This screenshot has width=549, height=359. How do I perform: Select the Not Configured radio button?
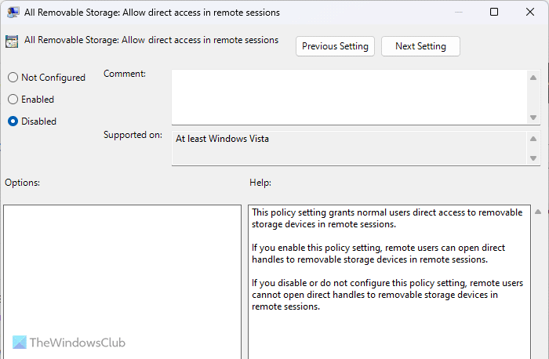(13, 78)
